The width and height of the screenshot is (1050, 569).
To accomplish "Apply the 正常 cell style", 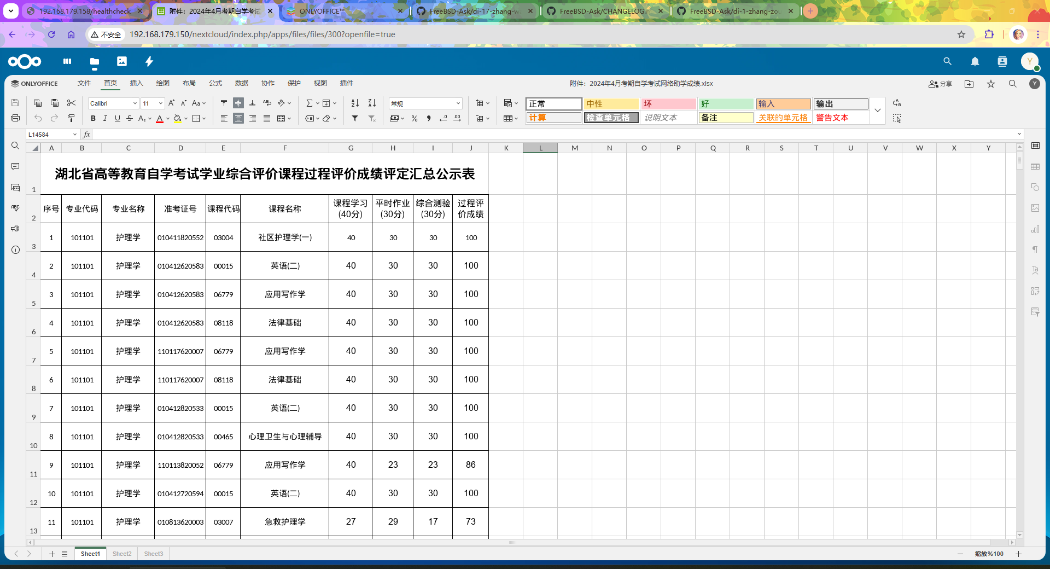I will tap(553, 104).
